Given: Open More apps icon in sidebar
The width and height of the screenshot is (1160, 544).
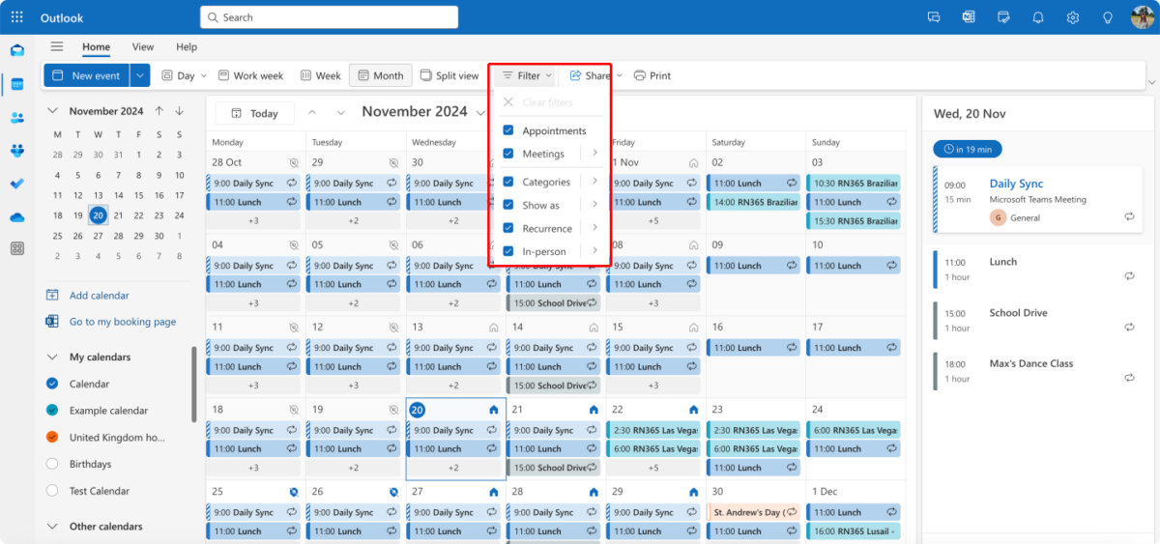Looking at the screenshot, I should pyautogui.click(x=17, y=248).
